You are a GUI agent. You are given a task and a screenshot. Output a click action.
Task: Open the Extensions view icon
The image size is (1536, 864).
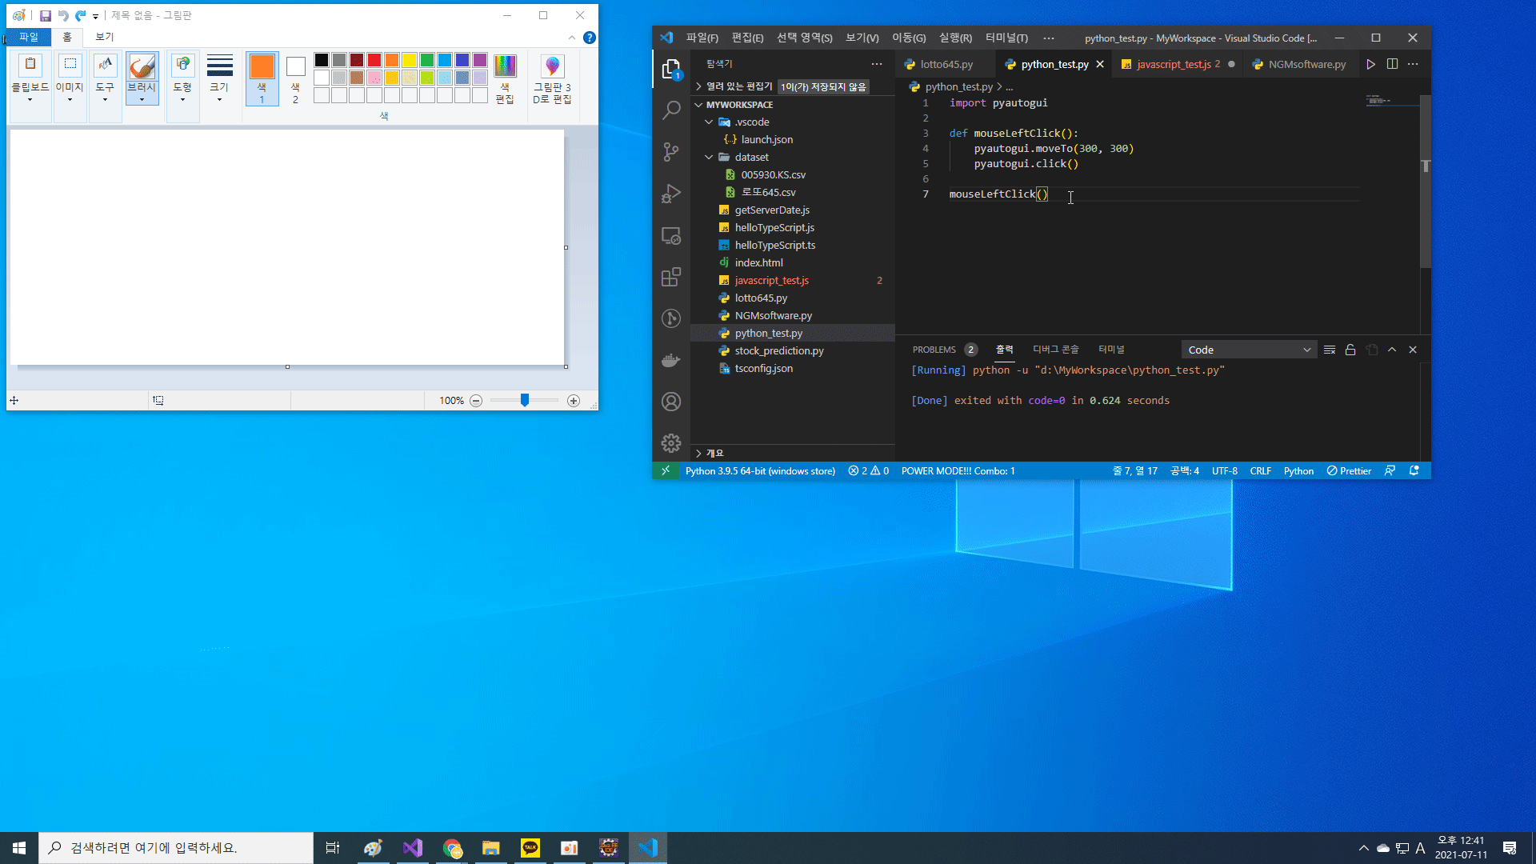point(671,277)
